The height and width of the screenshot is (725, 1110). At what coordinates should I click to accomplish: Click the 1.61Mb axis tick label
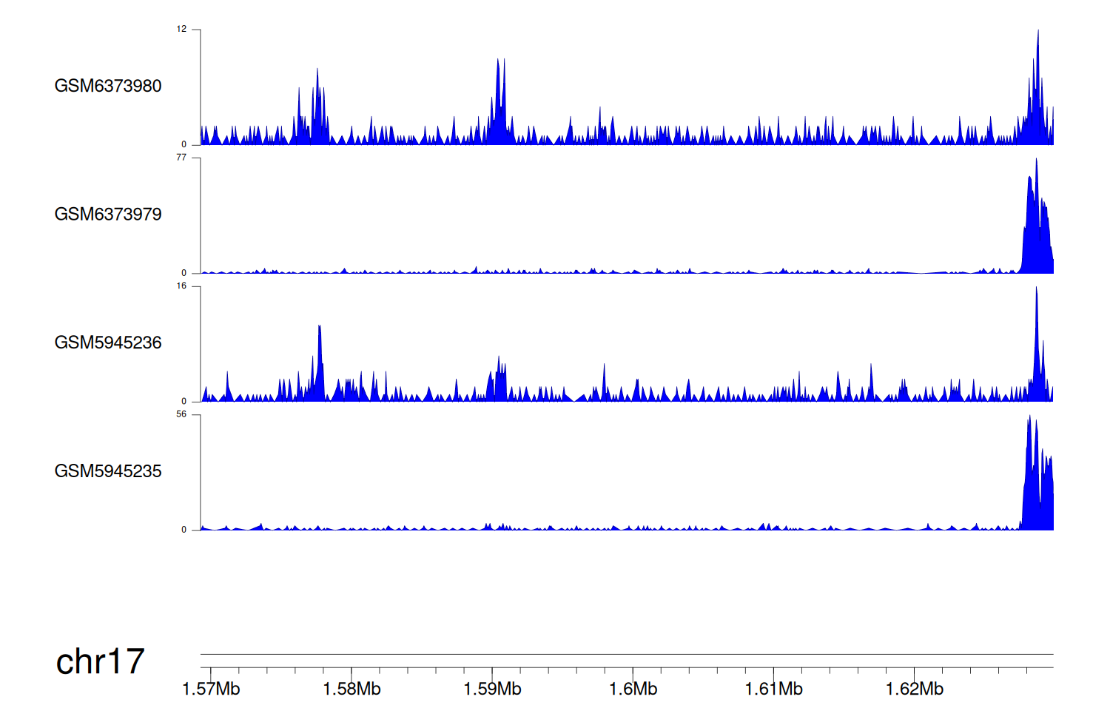pos(773,689)
